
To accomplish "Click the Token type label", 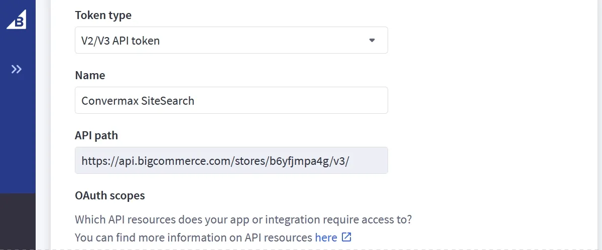I will [103, 15].
